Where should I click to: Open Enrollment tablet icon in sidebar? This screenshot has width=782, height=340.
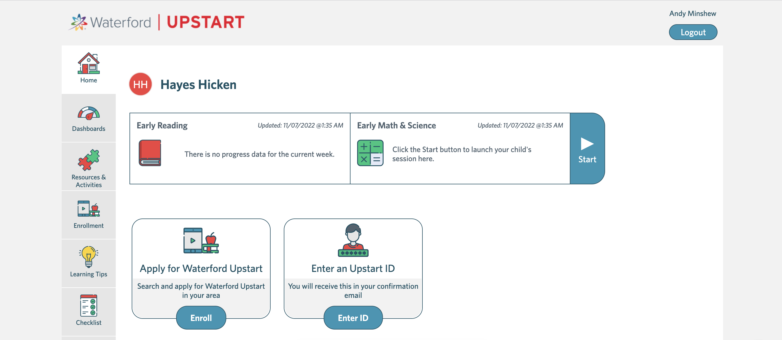[89, 209]
